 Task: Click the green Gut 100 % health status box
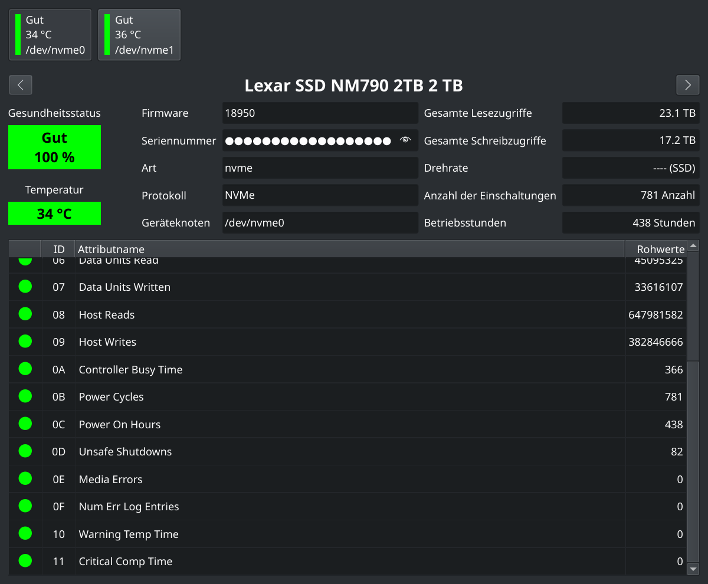[x=54, y=147]
